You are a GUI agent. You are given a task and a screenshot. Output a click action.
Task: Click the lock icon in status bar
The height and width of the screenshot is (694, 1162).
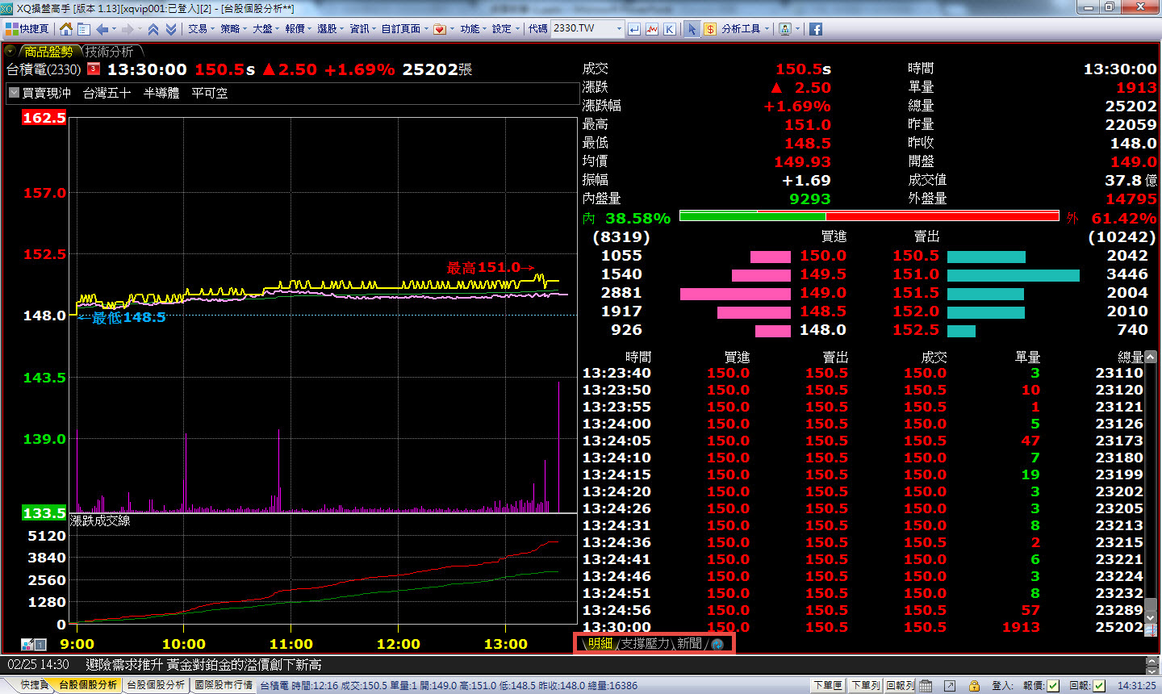click(x=974, y=685)
